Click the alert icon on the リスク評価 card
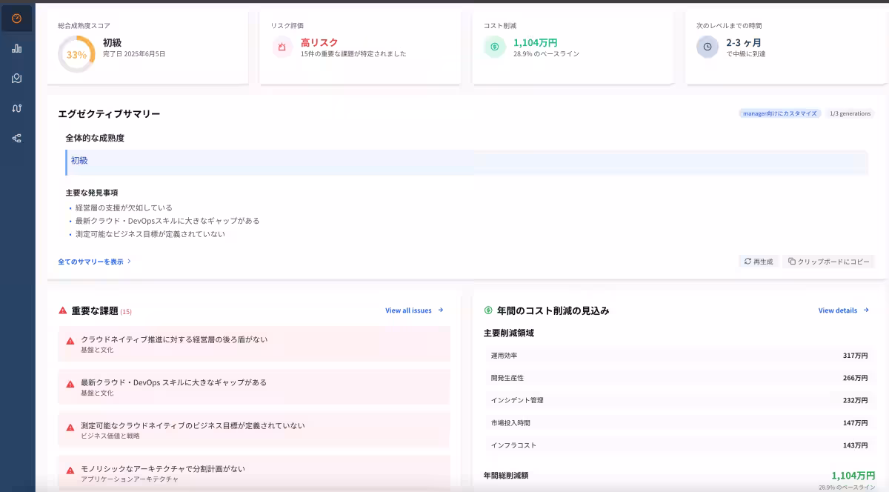 coord(282,47)
